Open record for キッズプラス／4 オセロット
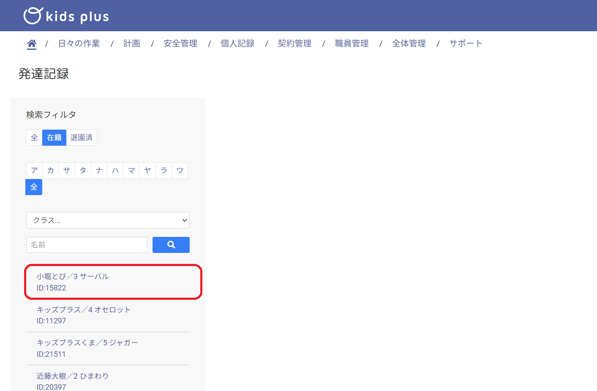 click(x=108, y=315)
